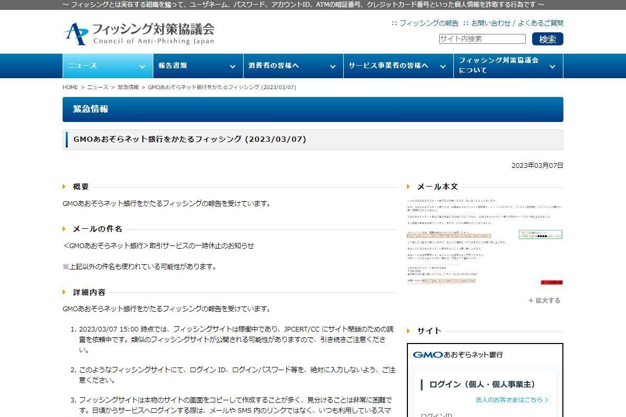This screenshot has height=417, width=626.
Task: Open the ニュース menu
Action: (x=107, y=66)
